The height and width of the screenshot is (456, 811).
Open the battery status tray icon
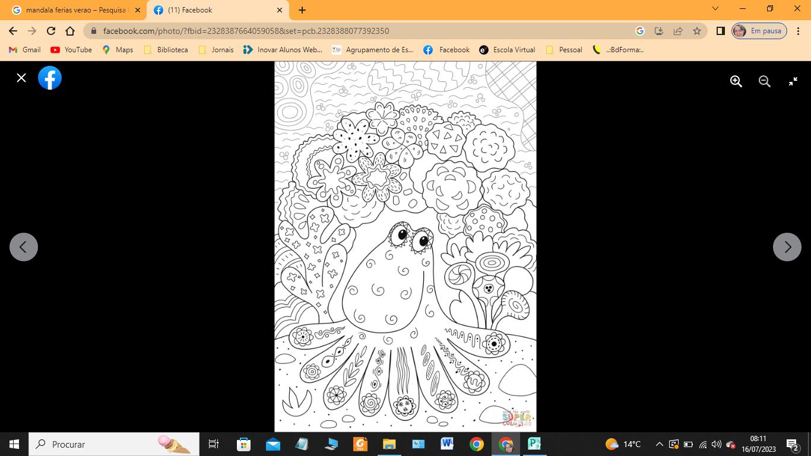(688, 444)
